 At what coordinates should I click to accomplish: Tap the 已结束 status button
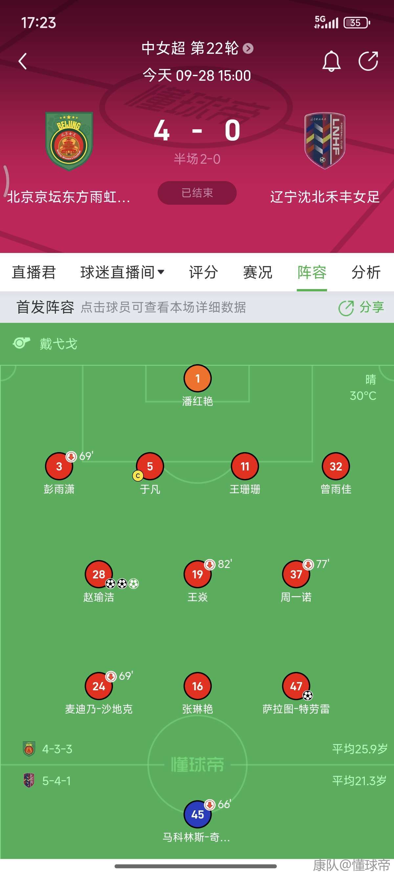[197, 193]
